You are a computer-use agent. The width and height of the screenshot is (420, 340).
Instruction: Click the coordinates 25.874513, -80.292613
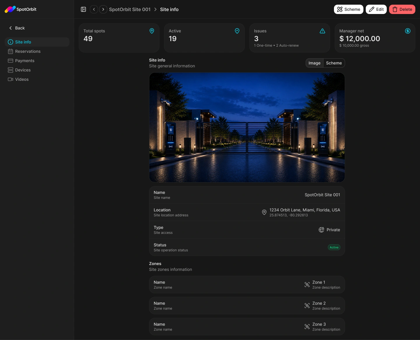289,215
